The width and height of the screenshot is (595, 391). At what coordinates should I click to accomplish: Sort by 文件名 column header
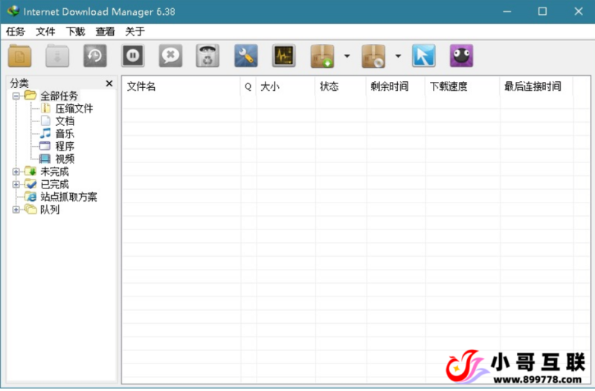181,86
